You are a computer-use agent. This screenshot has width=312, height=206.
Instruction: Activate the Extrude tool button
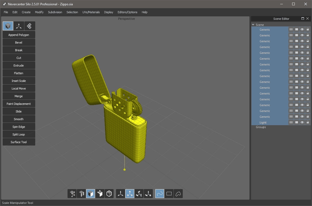(x=19, y=65)
